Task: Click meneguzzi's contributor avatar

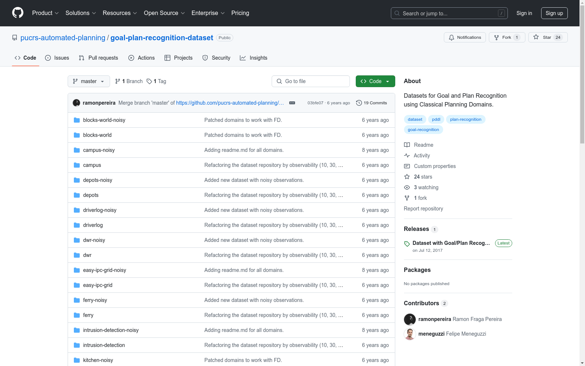Action: [410, 334]
